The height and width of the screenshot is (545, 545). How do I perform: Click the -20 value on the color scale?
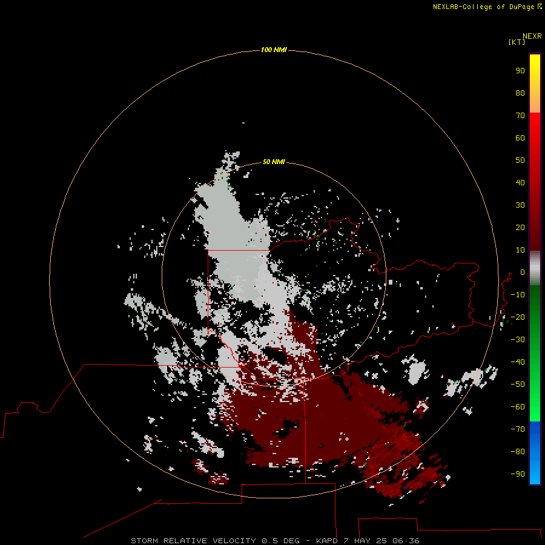pyautogui.click(x=518, y=317)
